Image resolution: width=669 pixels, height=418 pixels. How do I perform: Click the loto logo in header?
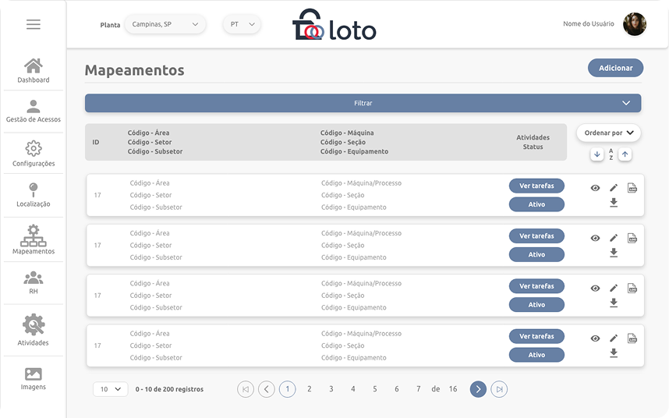pos(334,26)
